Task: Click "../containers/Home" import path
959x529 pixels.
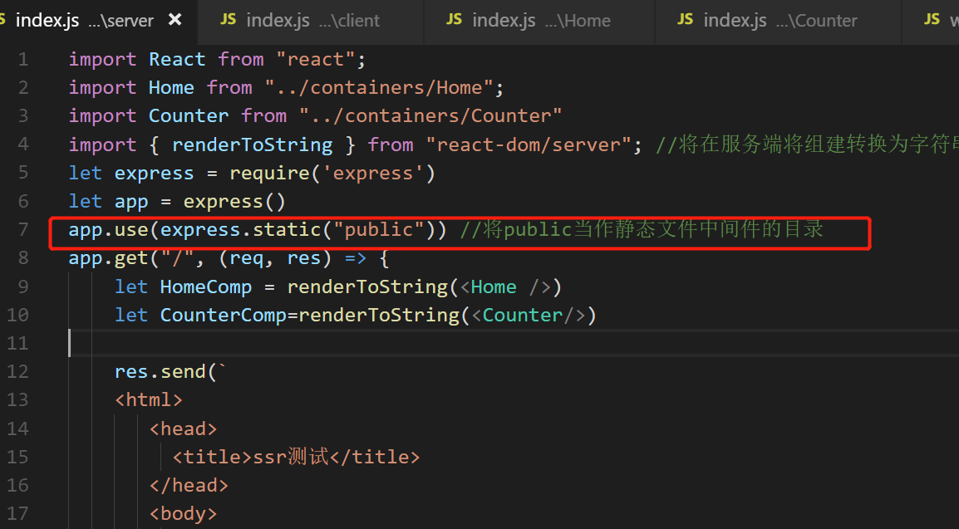Action: coord(379,87)
